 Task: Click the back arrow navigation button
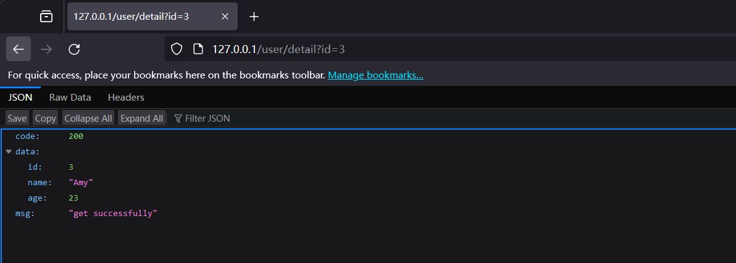(x=18, y=49)
